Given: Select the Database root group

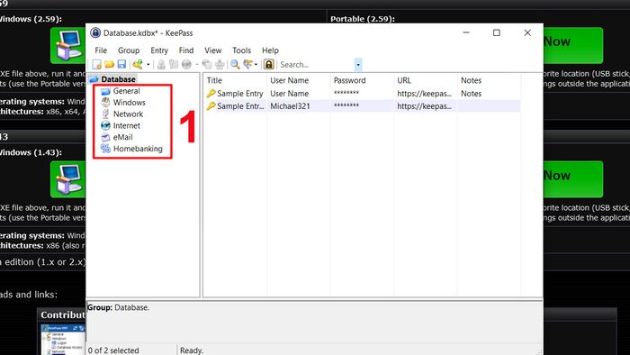Looking at the screenshot, I should coord(118,79).
